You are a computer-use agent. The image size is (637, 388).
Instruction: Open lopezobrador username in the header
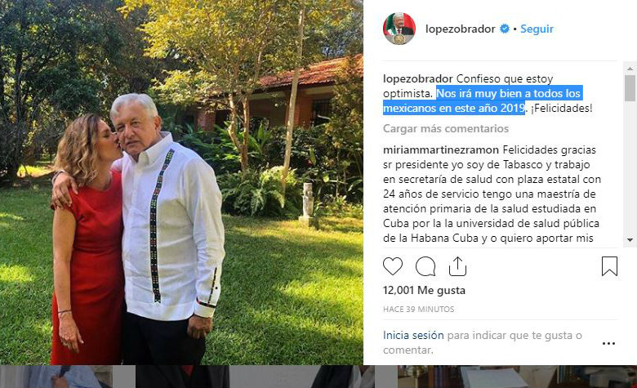pos(461,29)
